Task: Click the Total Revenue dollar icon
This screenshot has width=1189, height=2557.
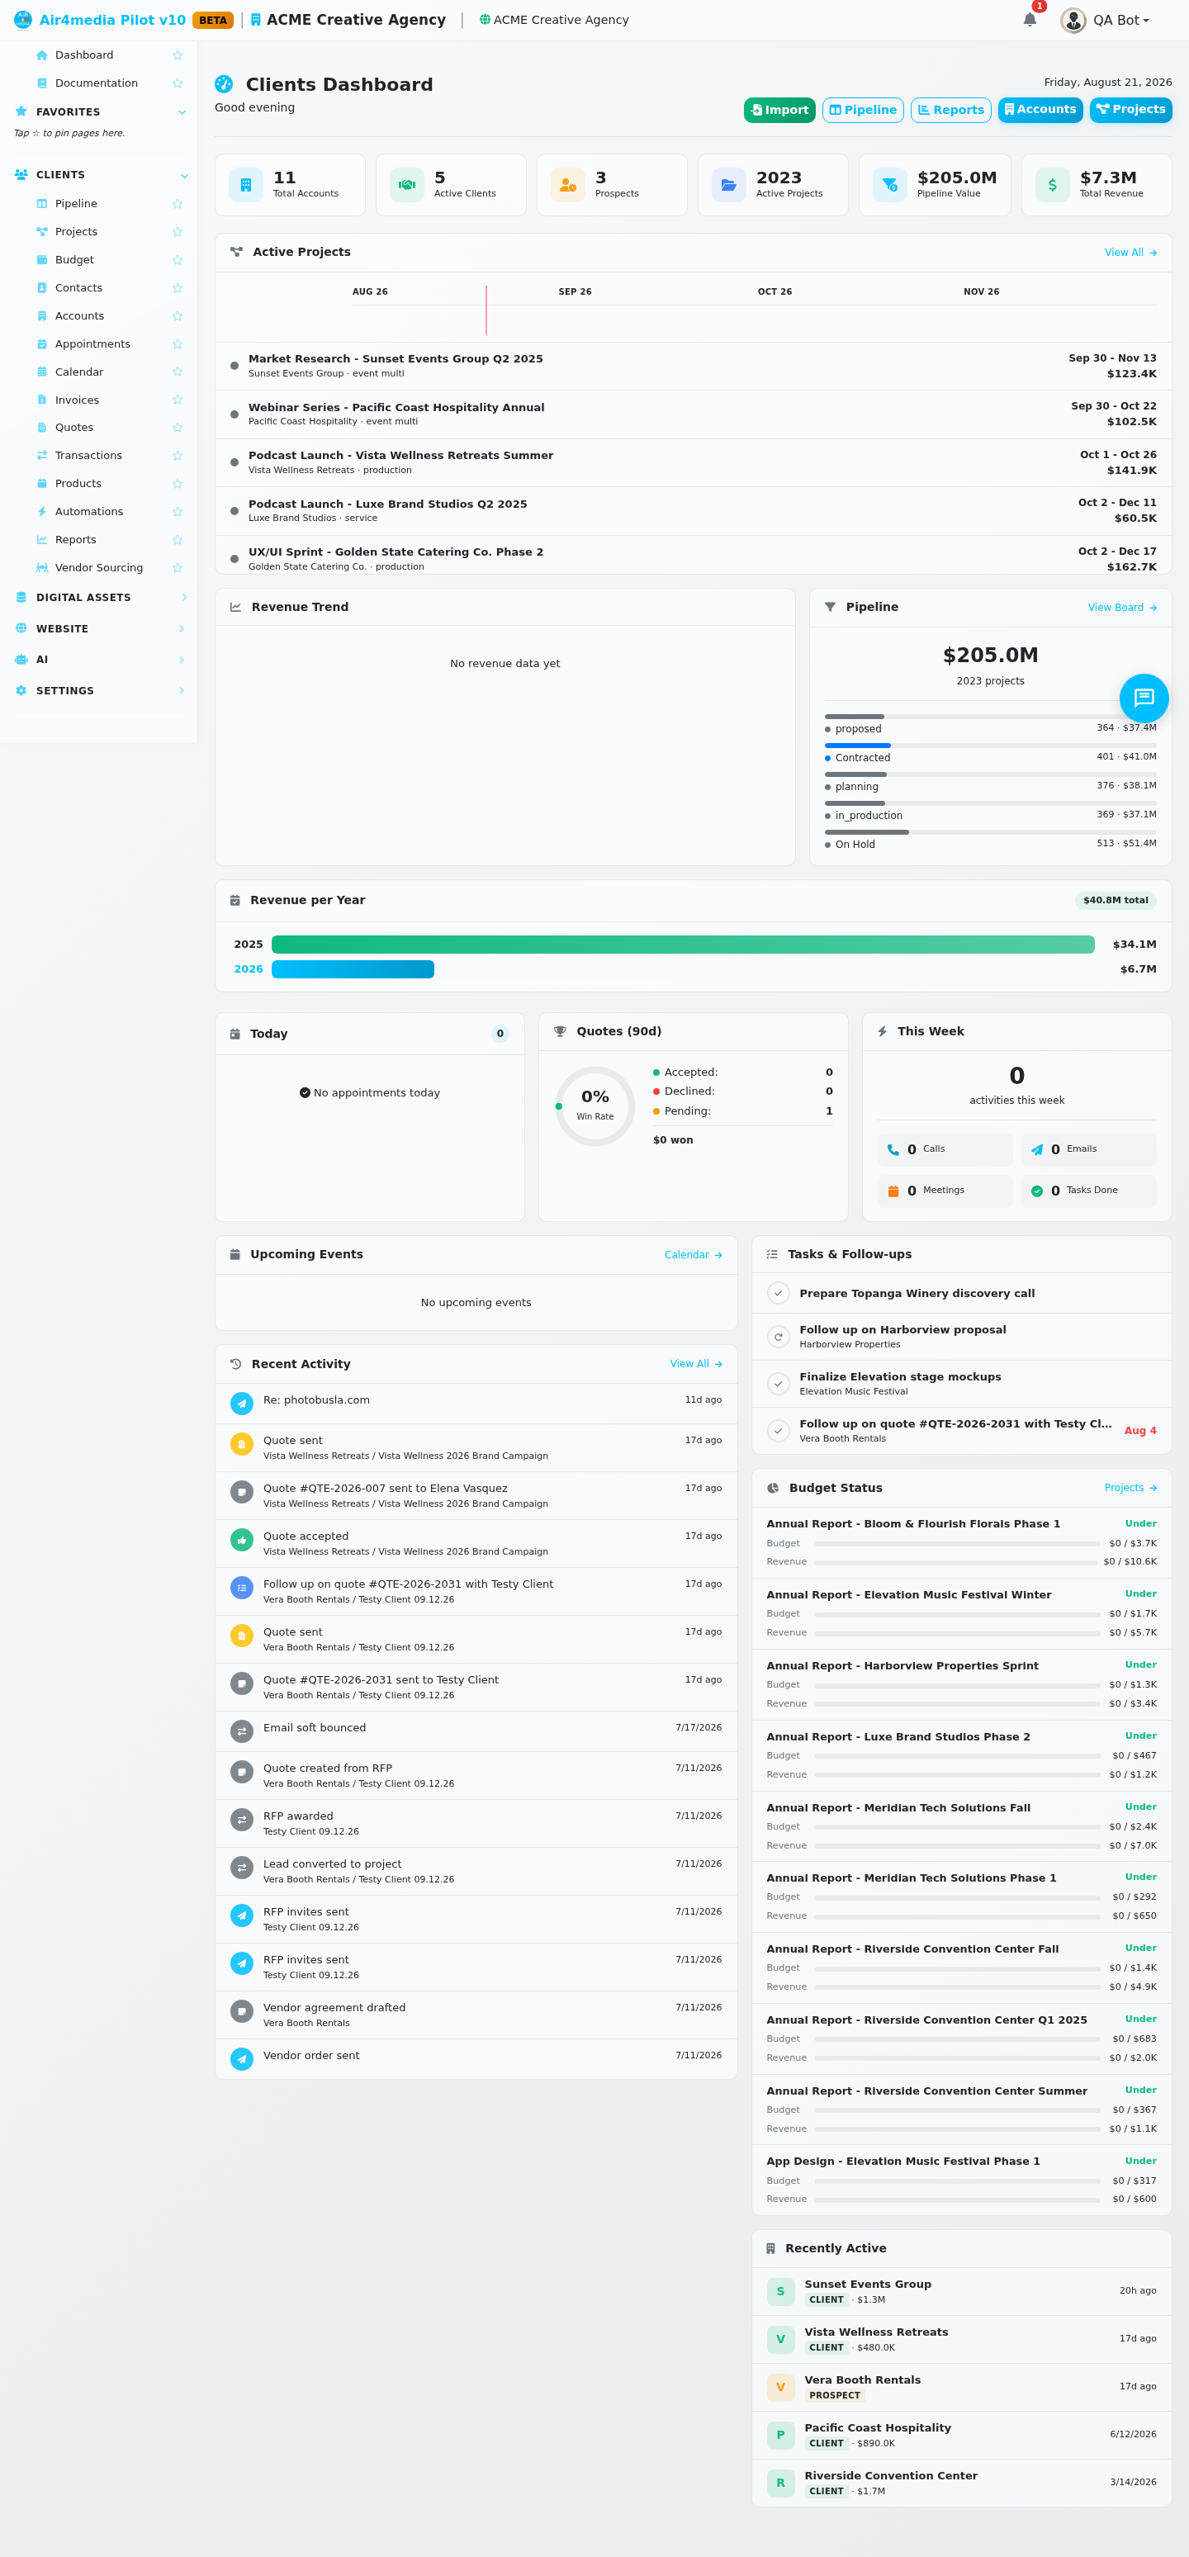Action: click(1052, 185)
